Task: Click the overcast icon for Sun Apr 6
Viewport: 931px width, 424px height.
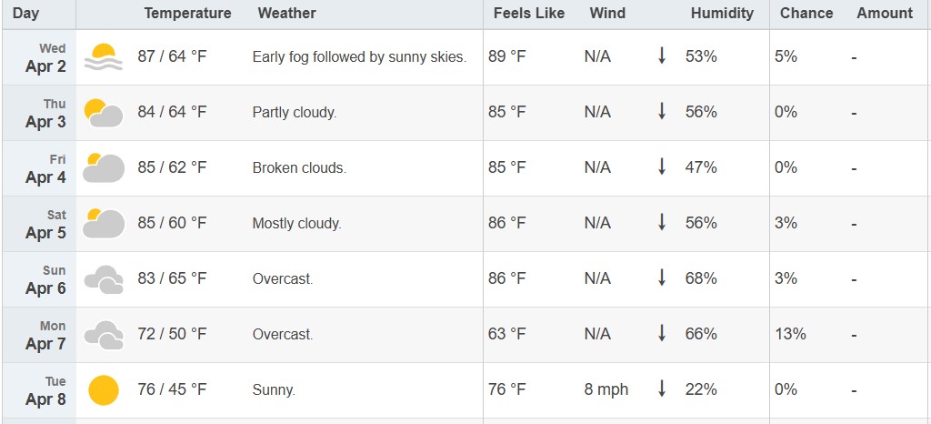Action: coord(104,279)
